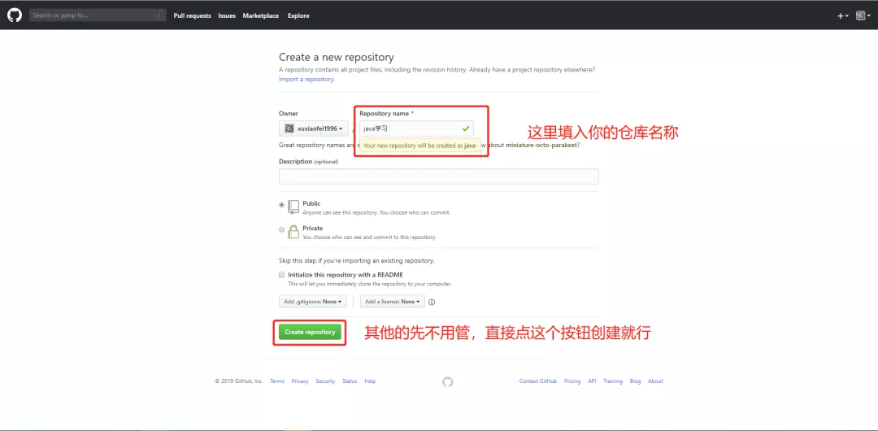This screenshot has height=431, width=878.
Task: Open the Security footer link
Action: (325, 381)
